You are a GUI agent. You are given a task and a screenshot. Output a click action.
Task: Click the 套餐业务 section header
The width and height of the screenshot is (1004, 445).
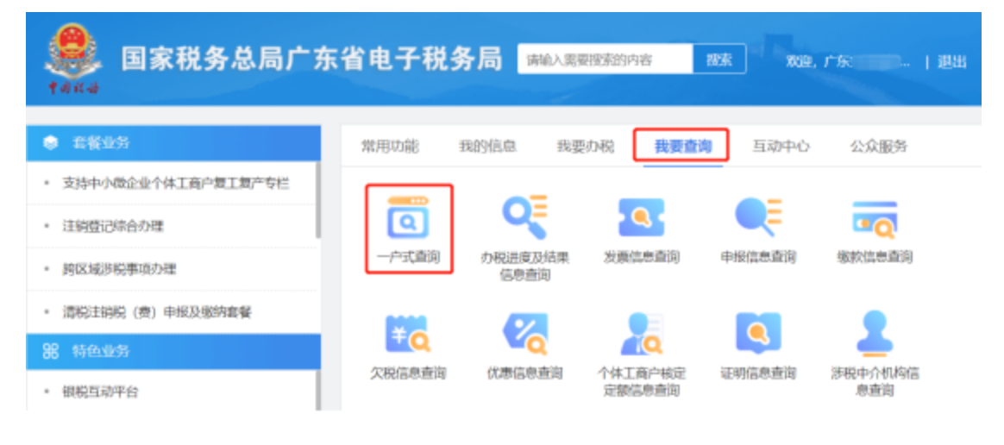173,143
